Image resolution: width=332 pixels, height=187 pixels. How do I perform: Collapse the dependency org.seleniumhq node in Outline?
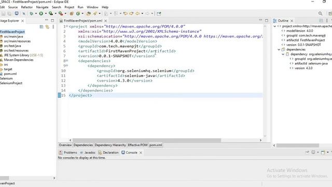[283, 54]
